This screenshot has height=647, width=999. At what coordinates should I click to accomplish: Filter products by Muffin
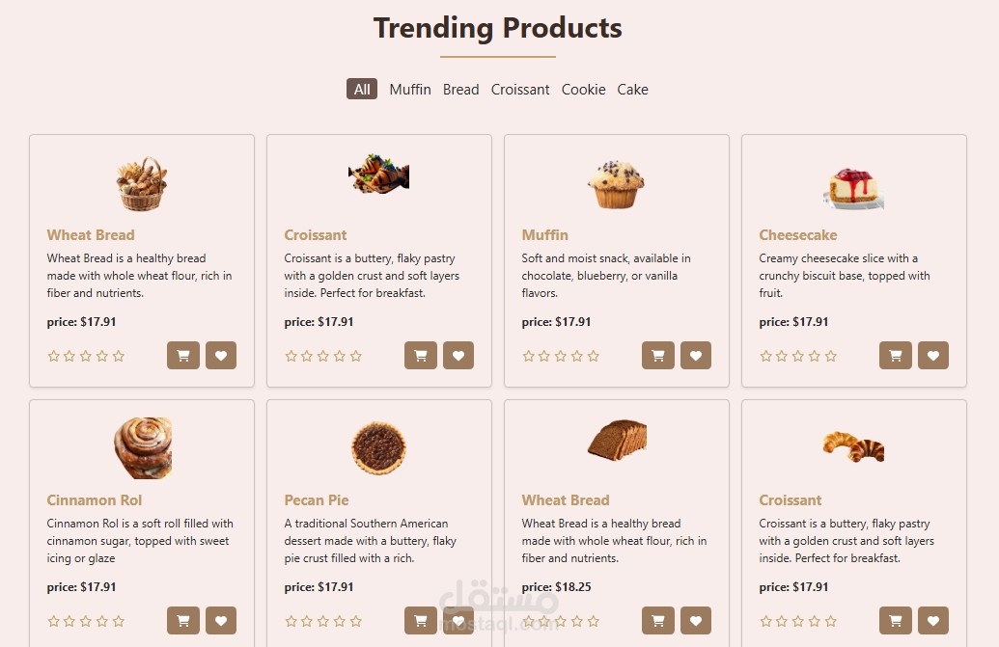click(410, 90)
